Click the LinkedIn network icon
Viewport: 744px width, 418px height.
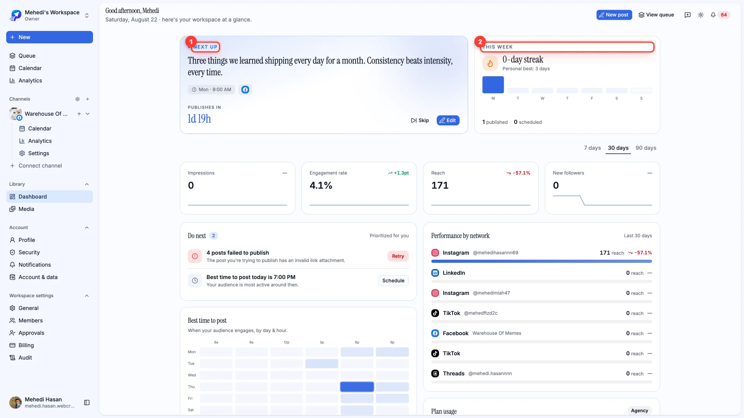click(435, 273)
